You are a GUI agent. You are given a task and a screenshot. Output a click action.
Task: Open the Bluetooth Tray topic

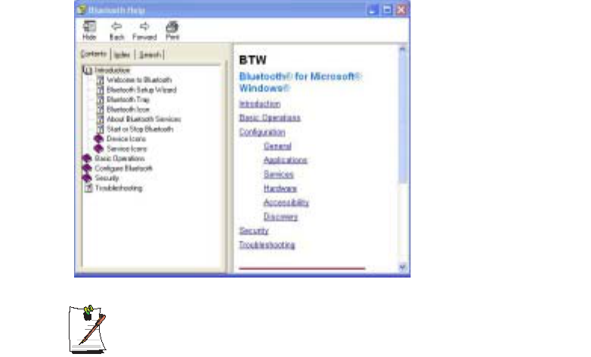coord(128,100)
